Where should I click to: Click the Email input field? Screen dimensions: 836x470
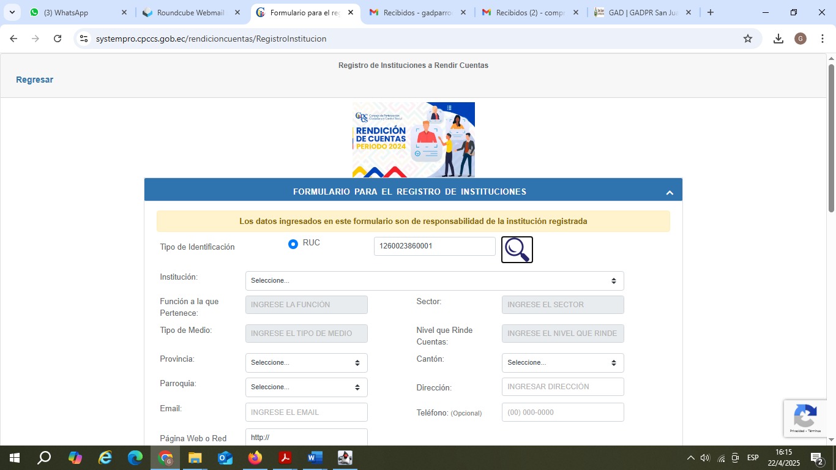[306, 412]
